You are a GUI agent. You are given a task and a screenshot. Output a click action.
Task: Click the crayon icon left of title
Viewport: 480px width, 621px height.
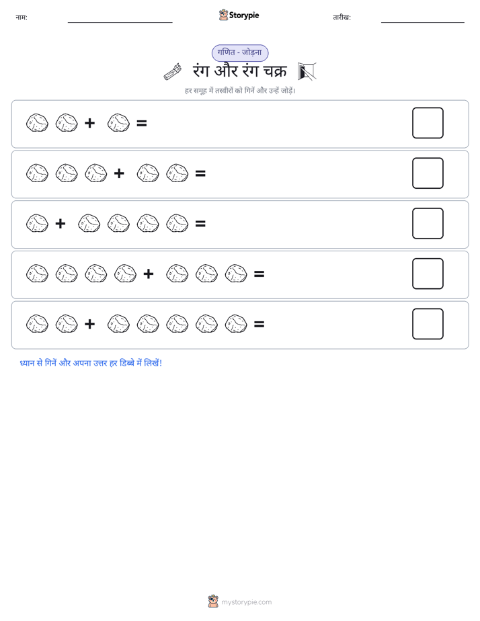tap(173, 72)
